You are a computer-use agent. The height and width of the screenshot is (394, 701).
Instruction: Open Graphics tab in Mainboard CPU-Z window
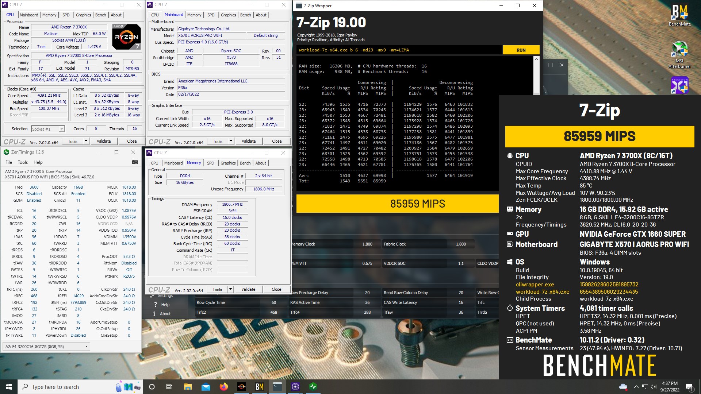pyautogui.click(x=228, y=15)
